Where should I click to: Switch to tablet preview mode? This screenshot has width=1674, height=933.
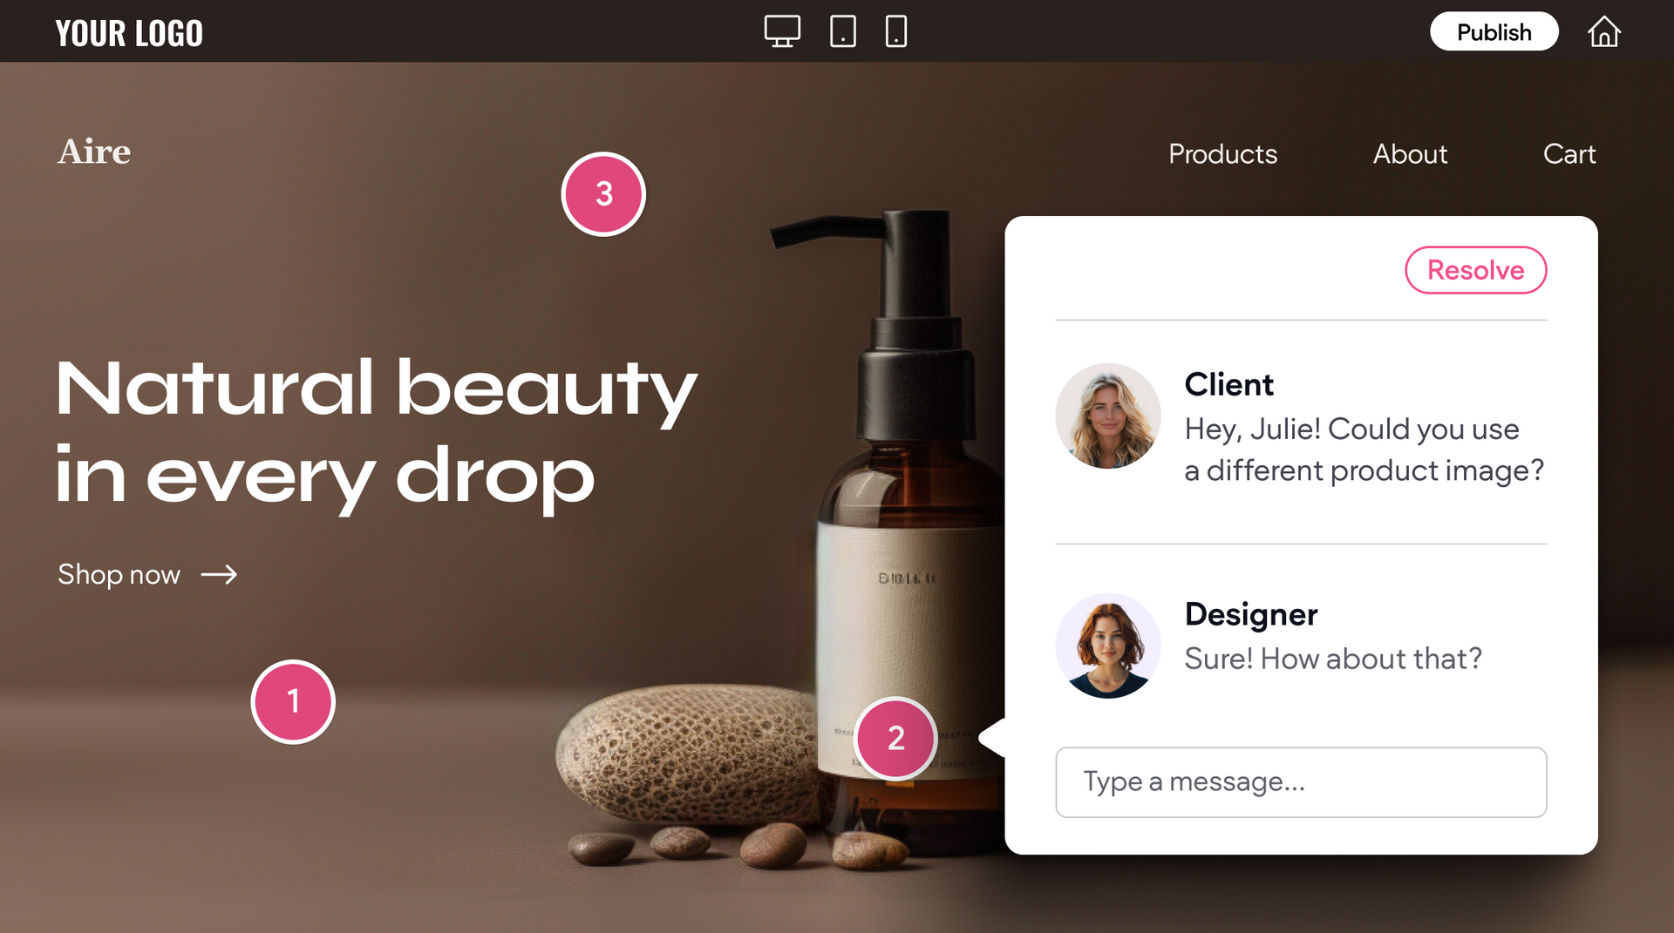[842, 31]
